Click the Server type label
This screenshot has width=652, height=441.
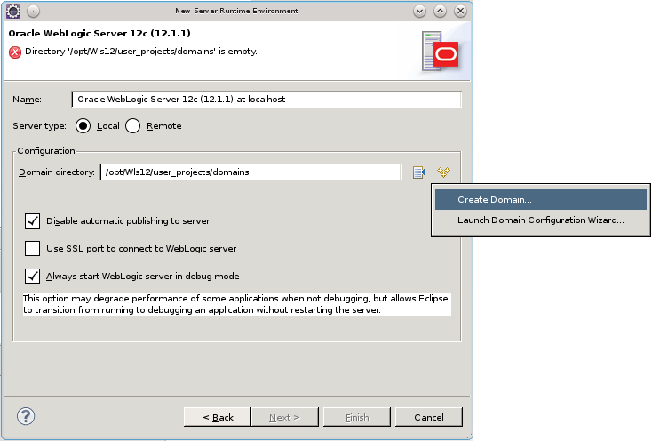coord(39,126)
